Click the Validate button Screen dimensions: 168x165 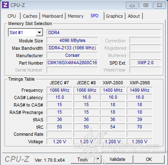coord(117,159)
